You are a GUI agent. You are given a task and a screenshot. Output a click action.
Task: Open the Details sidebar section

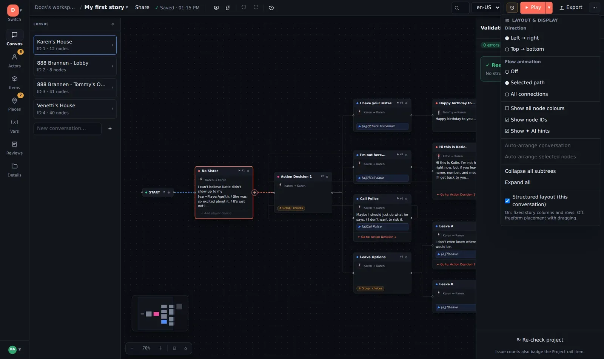14,170
